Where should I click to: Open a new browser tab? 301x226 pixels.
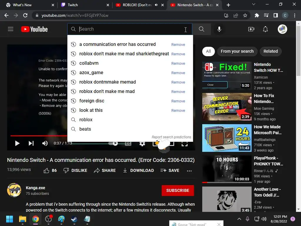coord(228,5)
